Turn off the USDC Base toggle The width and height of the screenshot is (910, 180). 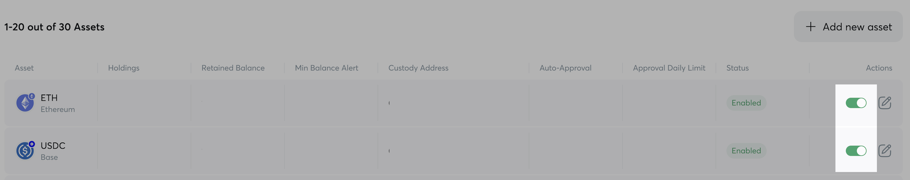856,151
